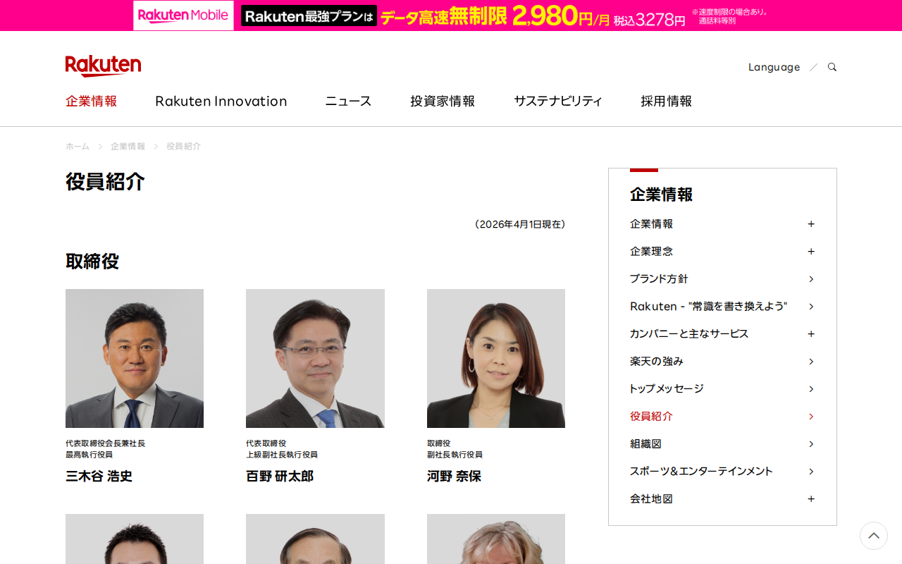The width and height of the screenshot is (902, 564).
Task: Click the name 三木谷 浩史
Action: pyautogui.click(x=99, y=477)
